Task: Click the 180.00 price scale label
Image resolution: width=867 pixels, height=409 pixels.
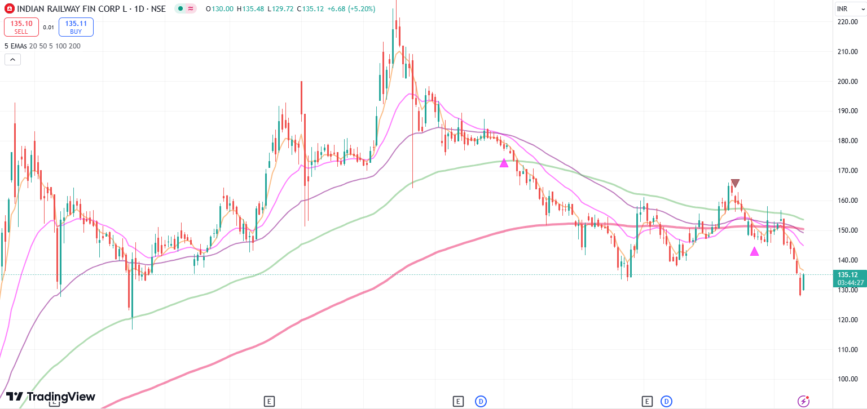Action: tap(848, 141)
